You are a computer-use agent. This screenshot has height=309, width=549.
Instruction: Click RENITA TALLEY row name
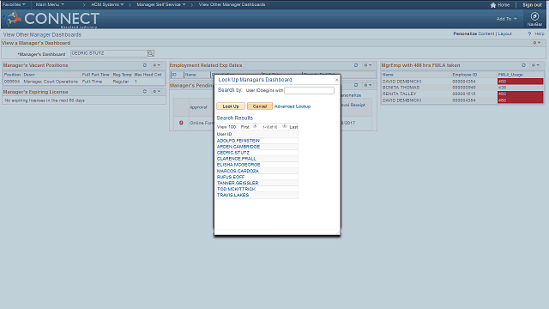(x=399, y=94)
